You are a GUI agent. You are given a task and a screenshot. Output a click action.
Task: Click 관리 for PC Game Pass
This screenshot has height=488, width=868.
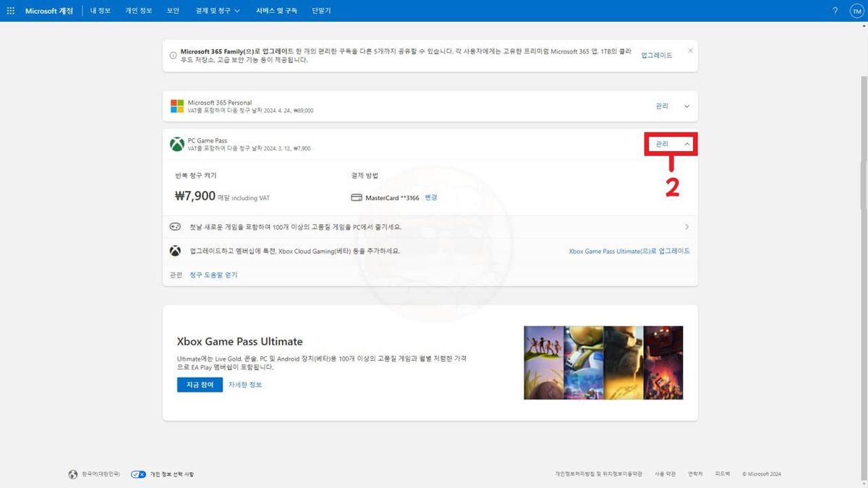pyautogui.click(x=662, y=144)
